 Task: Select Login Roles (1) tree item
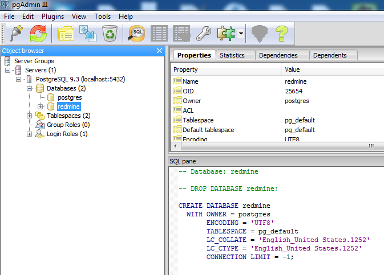[x=67, y=134]
